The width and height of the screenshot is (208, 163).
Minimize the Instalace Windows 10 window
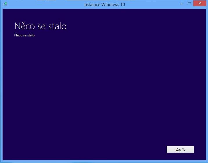tap(182, 4)
